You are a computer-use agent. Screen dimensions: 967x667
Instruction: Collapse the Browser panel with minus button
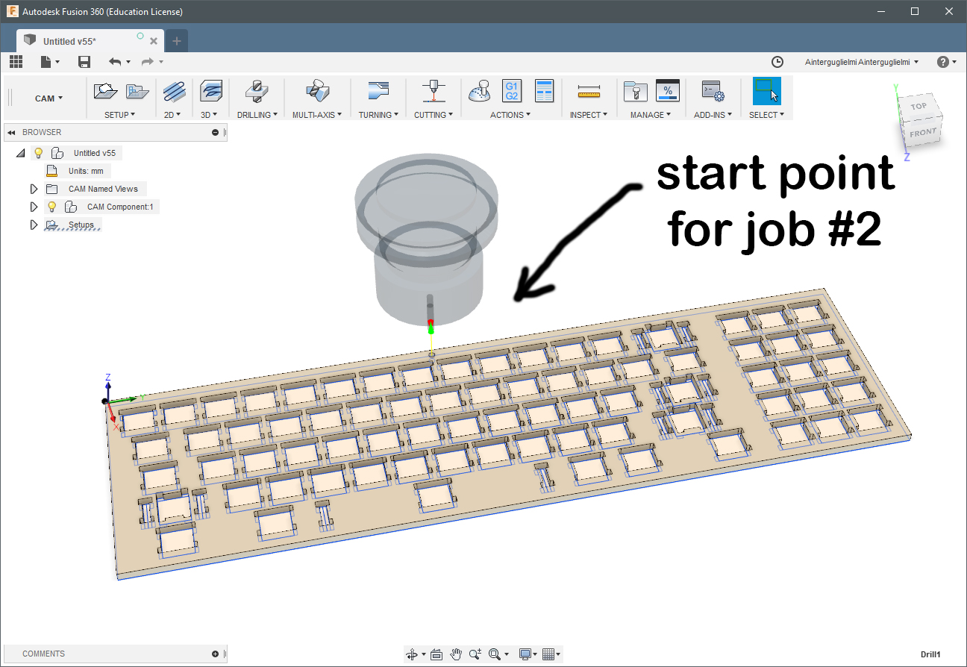215,132
